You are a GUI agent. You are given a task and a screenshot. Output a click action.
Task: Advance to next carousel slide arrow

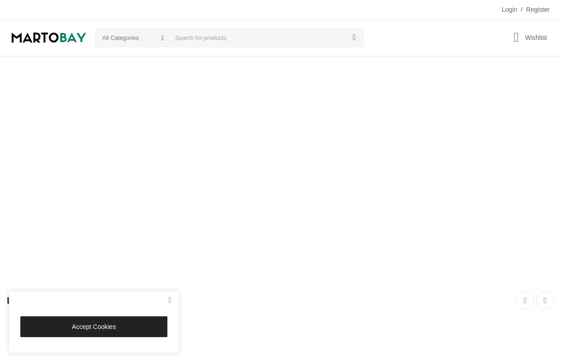tap(545, 300)
